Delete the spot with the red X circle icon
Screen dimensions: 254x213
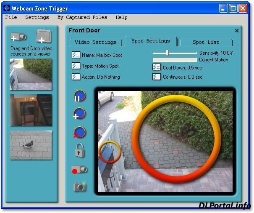[79, 133]
